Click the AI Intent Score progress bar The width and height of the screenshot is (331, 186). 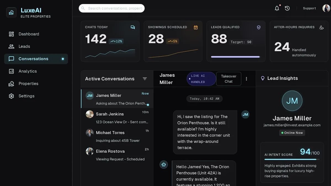pos(292,159)
